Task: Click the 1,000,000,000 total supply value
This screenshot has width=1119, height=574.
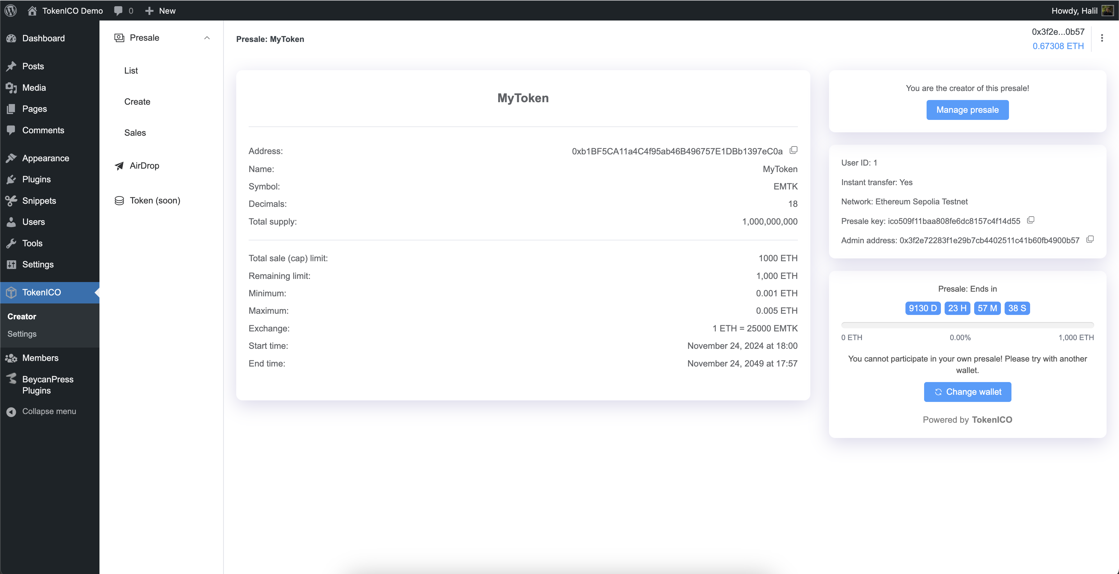Action: 770,222
